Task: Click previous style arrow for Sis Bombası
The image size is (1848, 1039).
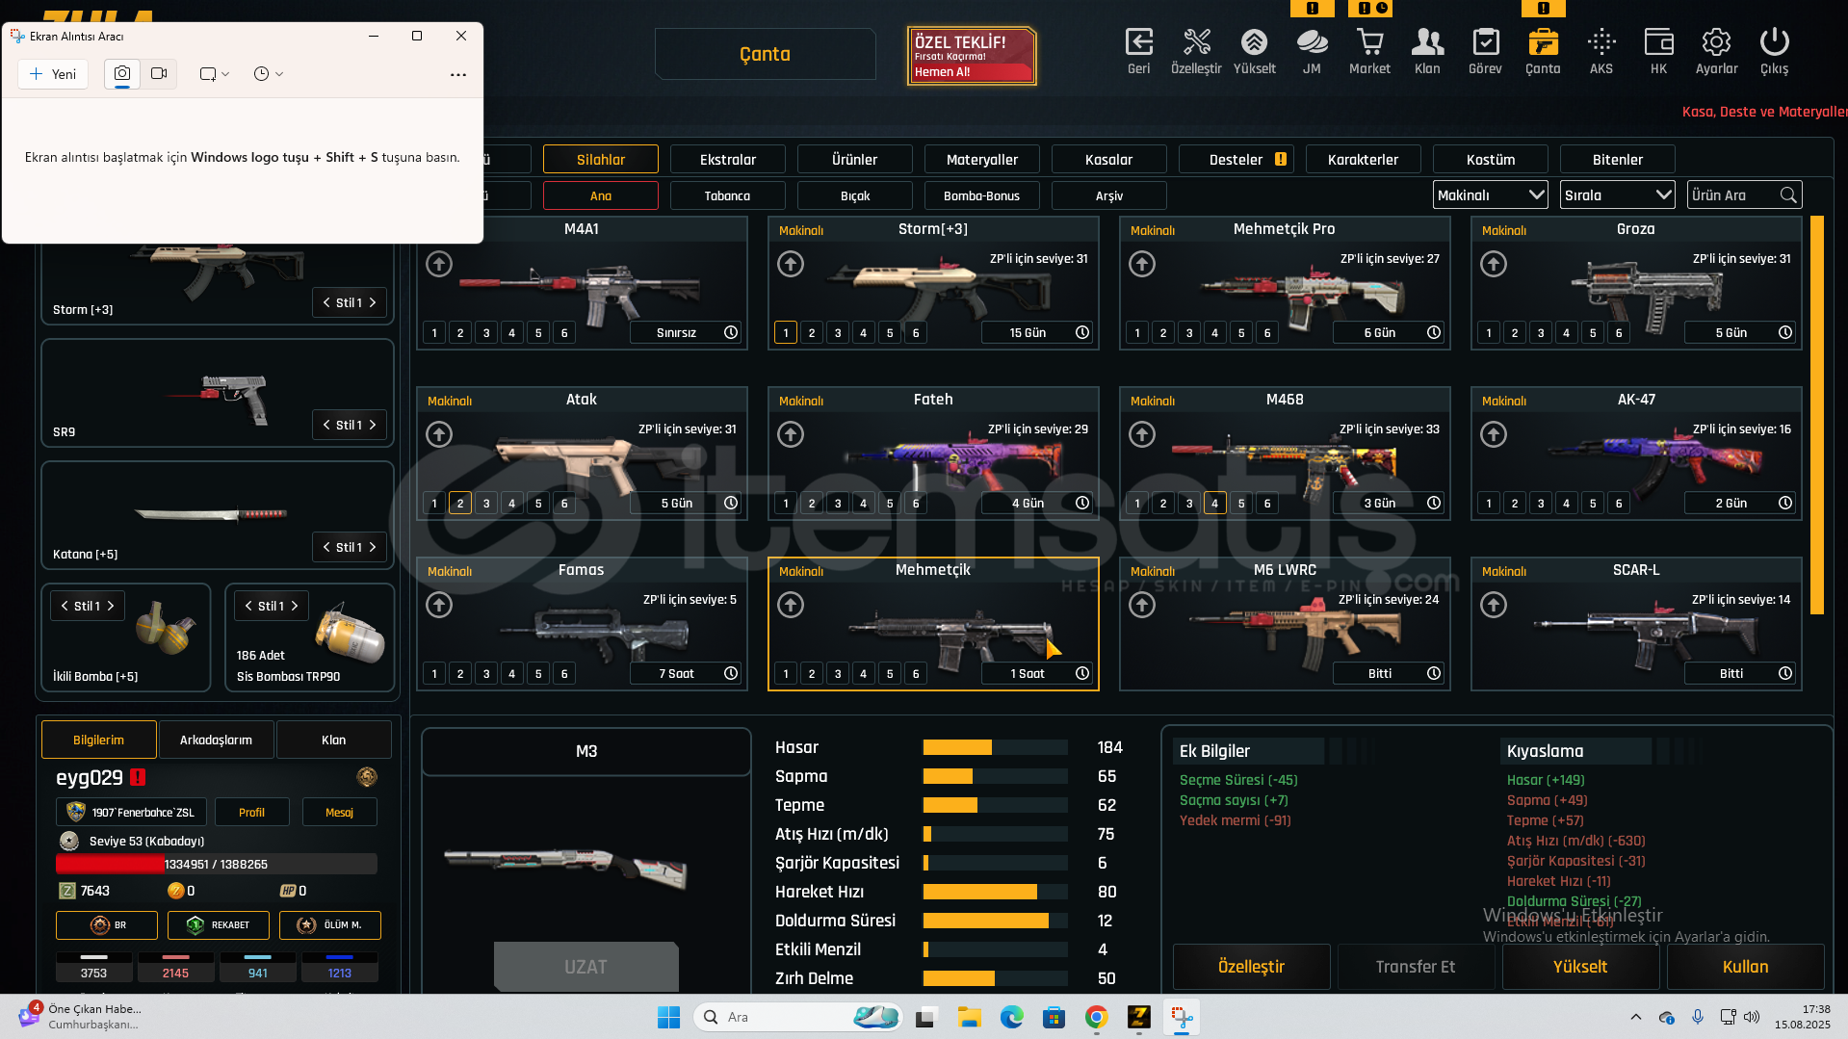Action: (248, 606)
